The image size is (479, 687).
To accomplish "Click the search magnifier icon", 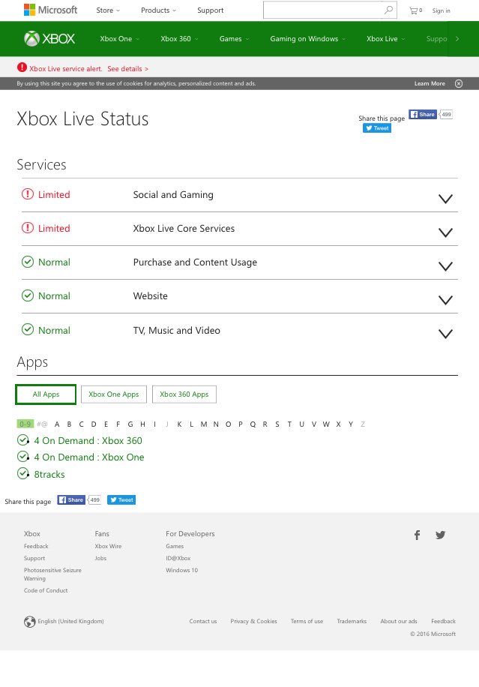I will [x=388, y=10].
